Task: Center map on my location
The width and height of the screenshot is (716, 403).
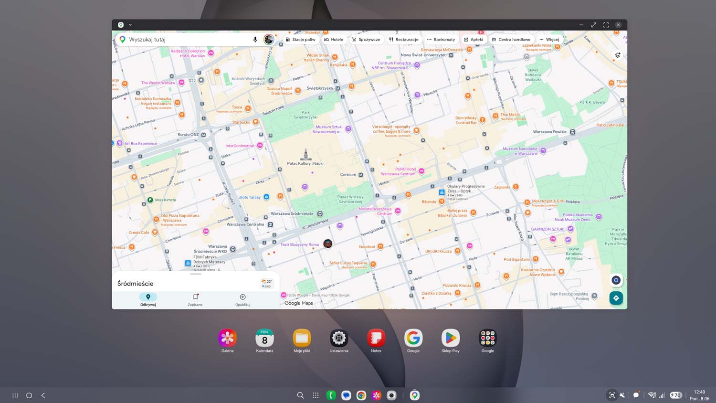Action: (616, 280)
